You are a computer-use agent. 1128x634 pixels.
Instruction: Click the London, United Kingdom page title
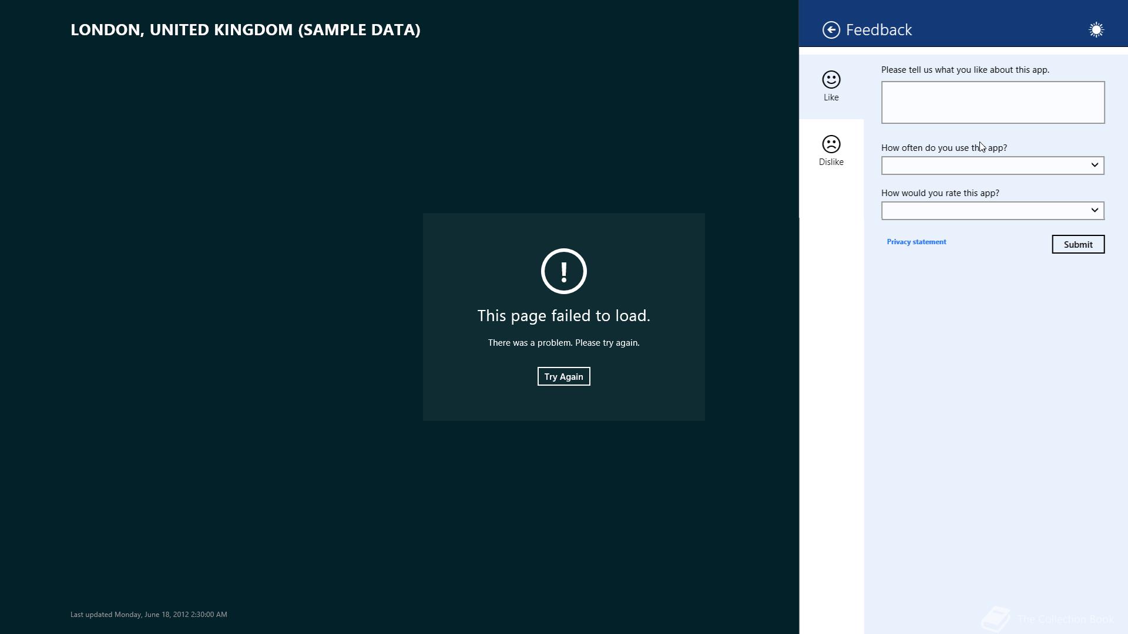coord(246,30)
